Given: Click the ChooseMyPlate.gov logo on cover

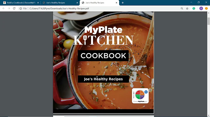Looking at the screenshot, I should [140, 96].
